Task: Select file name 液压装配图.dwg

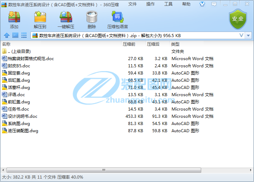Action: click(23, 130)
